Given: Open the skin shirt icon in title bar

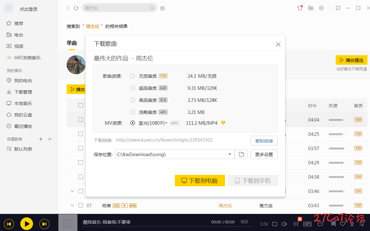Looking at the screenshot, I should coord(300,8).
